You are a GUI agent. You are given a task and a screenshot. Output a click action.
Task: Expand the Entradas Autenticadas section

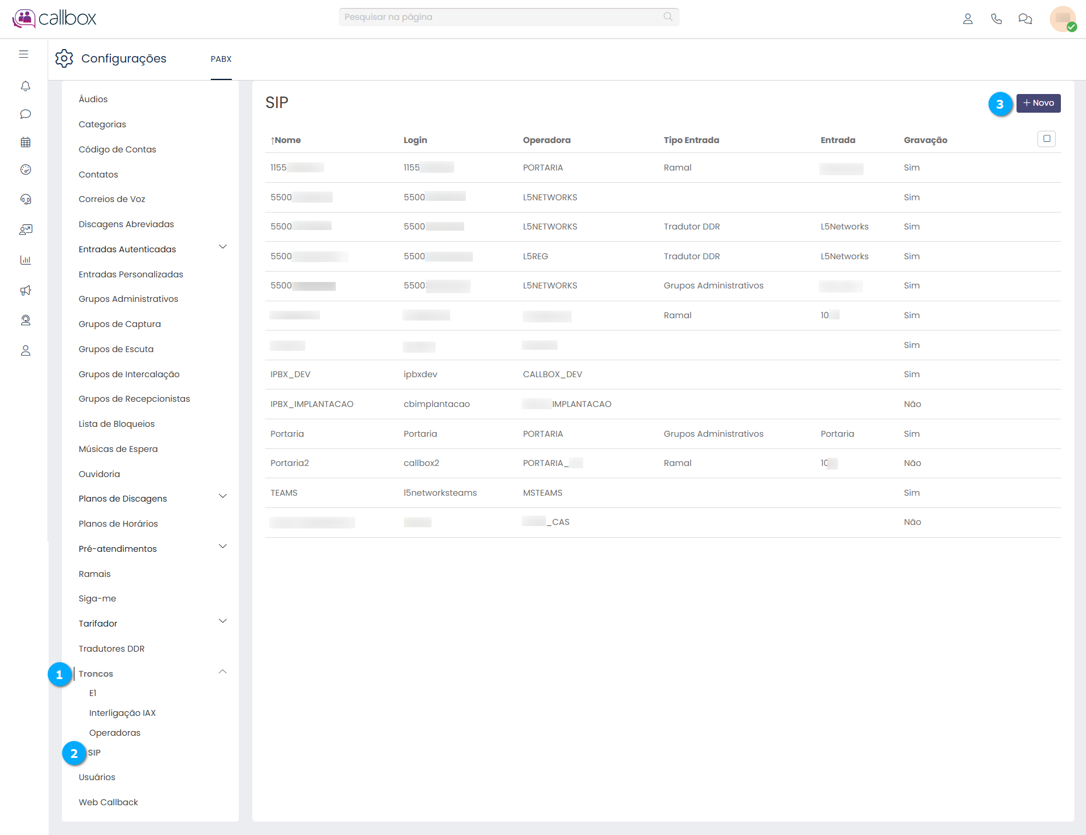pyautogui.click(x=222, y=247)
